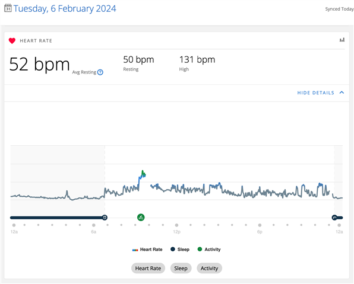Toggle the Heart Rate pill button
The image size is (354, 284).
tap(148, 268)
